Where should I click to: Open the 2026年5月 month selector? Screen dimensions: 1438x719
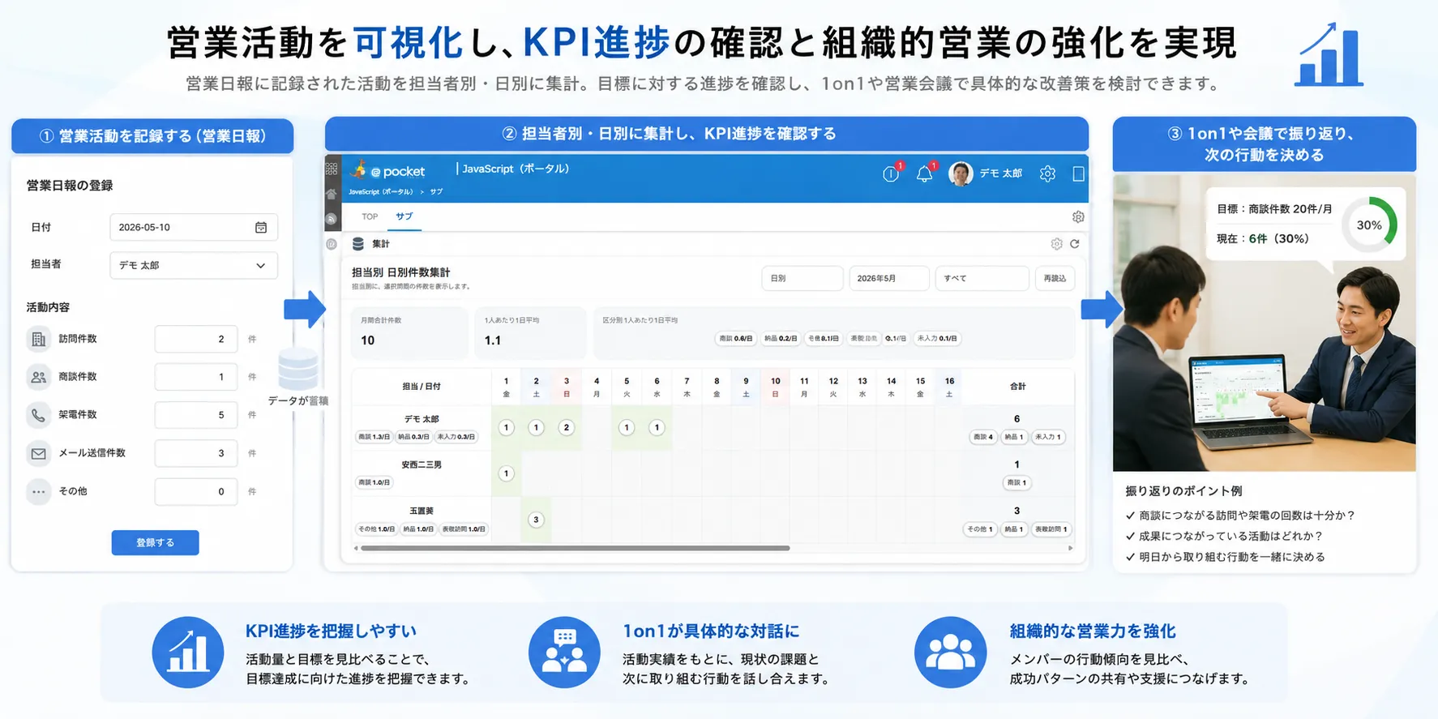888,278
